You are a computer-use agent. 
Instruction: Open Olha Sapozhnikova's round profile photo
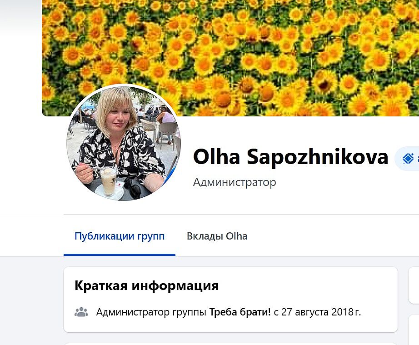tap(124, 143)
